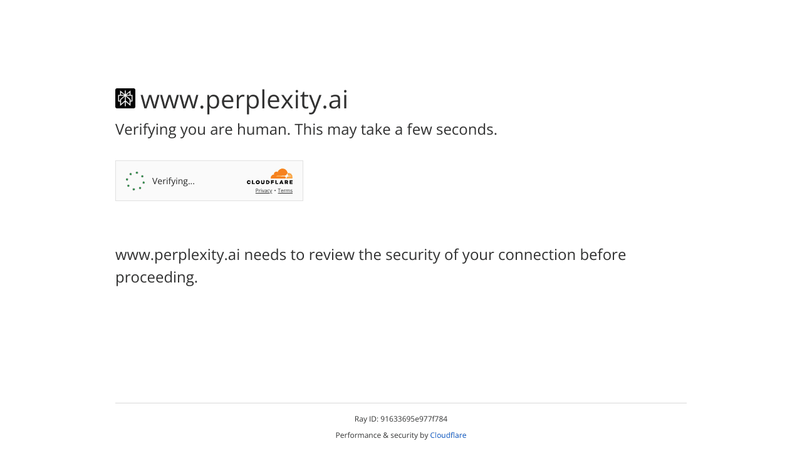Viewport: 802px width, 451px height.
Task: Open the Privacy link
Action: [x=263, y=190]
